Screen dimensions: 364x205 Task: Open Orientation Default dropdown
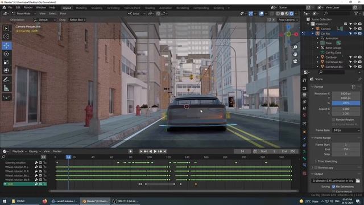coord(45,20)
